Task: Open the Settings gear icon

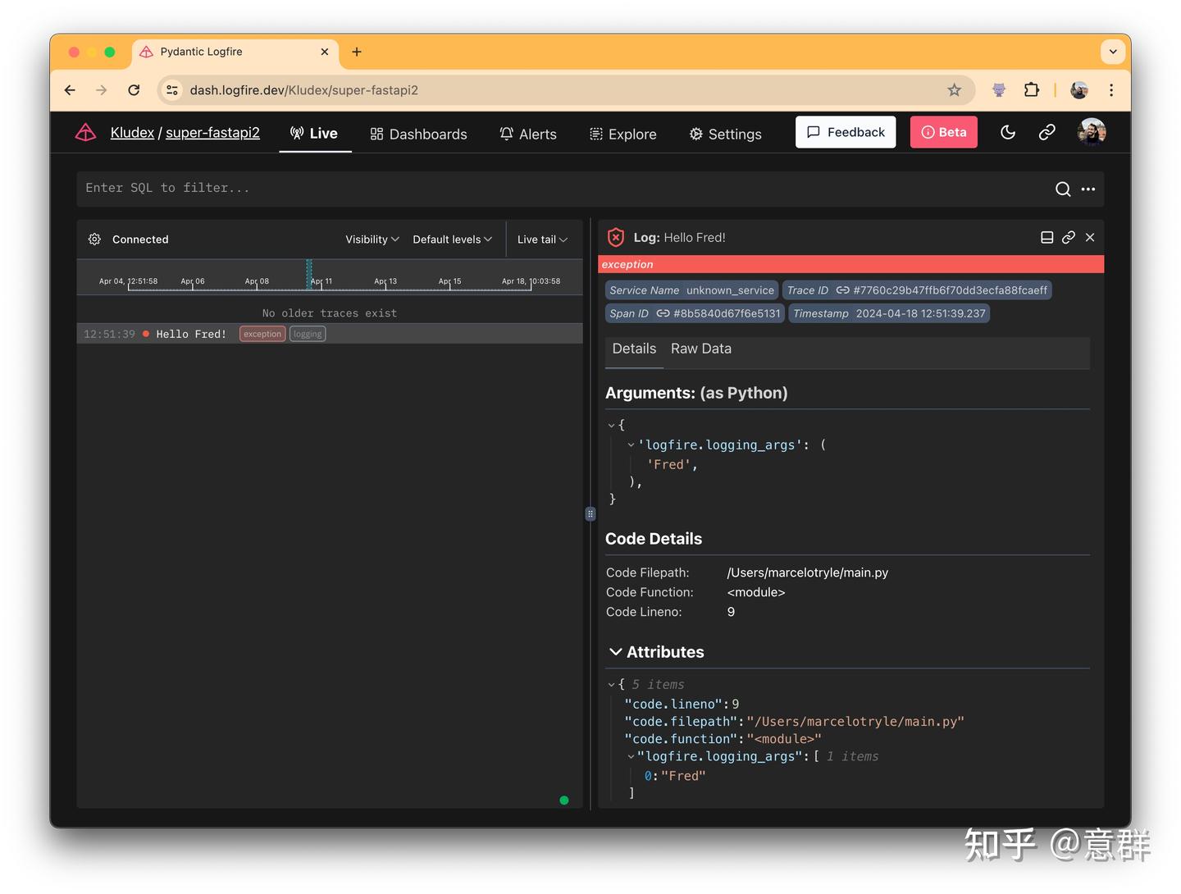Action: (x=695, y=134)
